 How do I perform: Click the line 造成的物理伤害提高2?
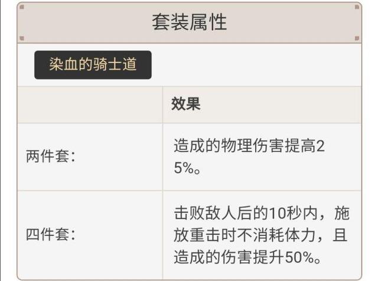pos(249,146)
